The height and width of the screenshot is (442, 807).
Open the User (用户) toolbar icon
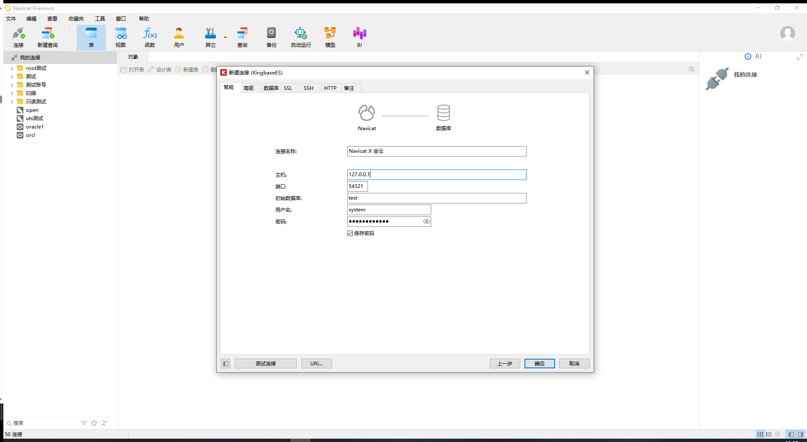click(179, 37)
